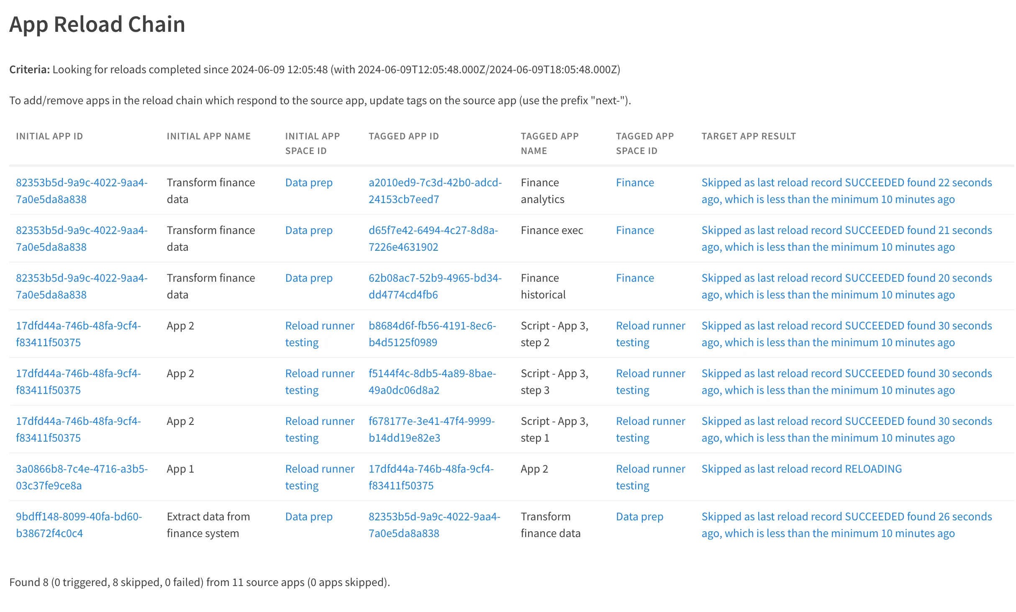Open initial app 82353b5d-9a9c-4022-9aa4-7a0e5da8a838
Image resolution: width=1016 pixels, height=612 pixels.
click(82, 190)
